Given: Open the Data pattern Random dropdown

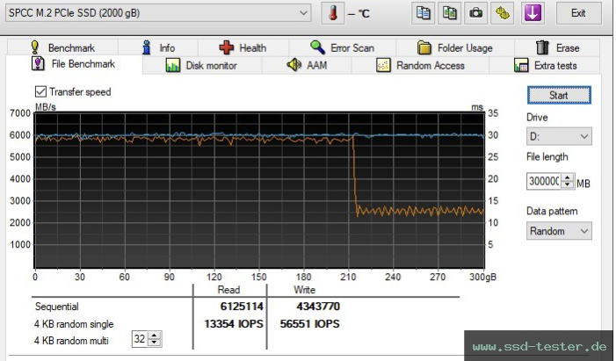Looking at the screenshot, I should coord(559,231).
